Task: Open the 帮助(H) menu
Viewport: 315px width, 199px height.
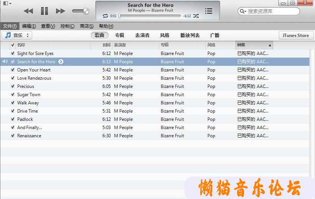Action: pos(106,26)
